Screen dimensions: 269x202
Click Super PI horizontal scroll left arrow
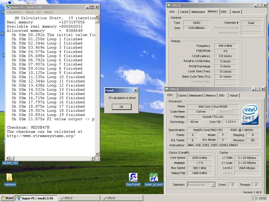click(x=8, y=158)
